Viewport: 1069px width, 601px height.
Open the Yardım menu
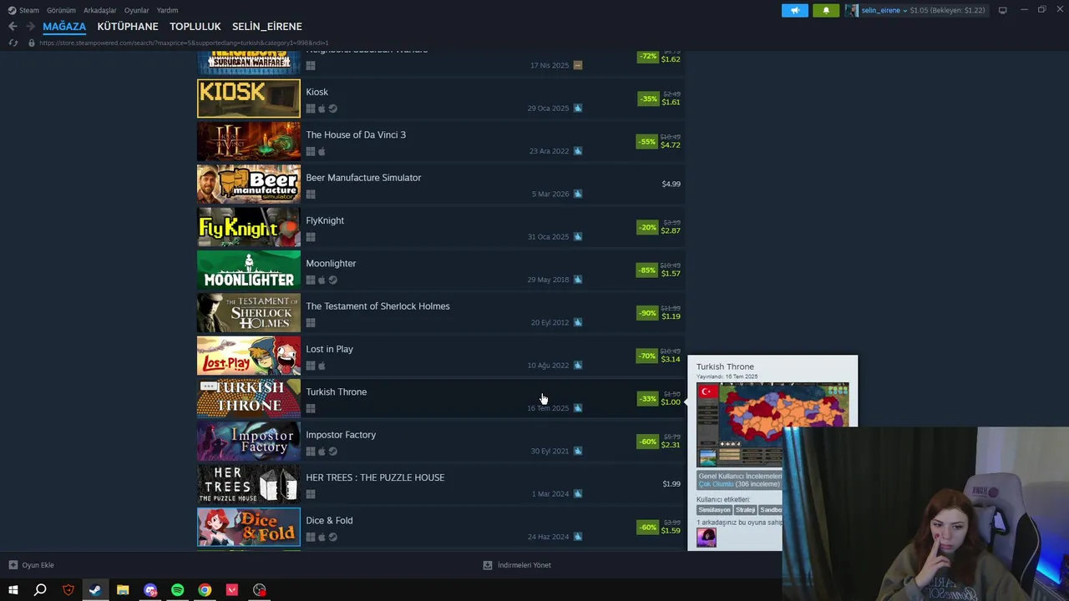coord(167,10)
